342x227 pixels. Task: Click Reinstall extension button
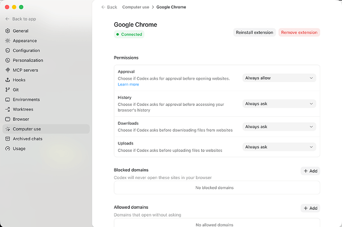(x=255, y=33)
